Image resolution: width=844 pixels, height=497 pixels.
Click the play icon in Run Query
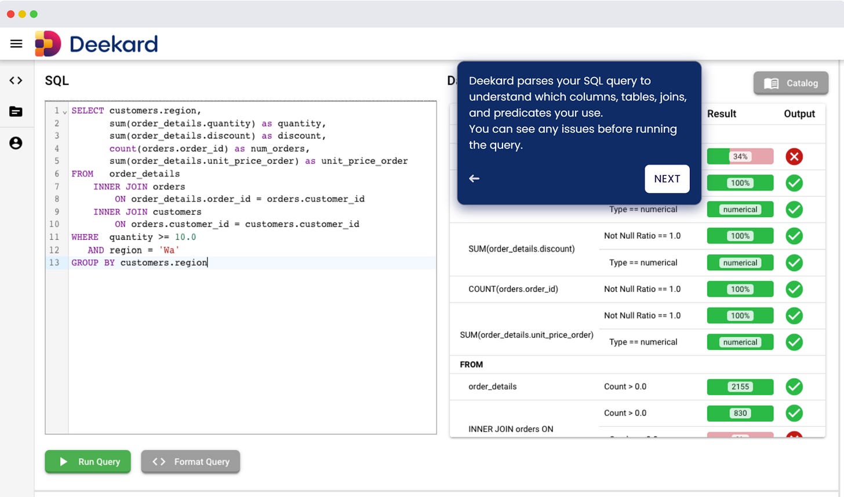click(x=64, y=462)
